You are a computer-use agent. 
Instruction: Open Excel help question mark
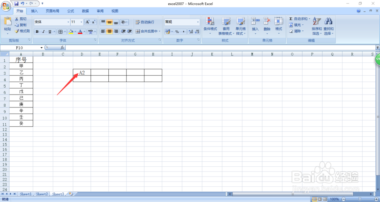tap(359, 11)
